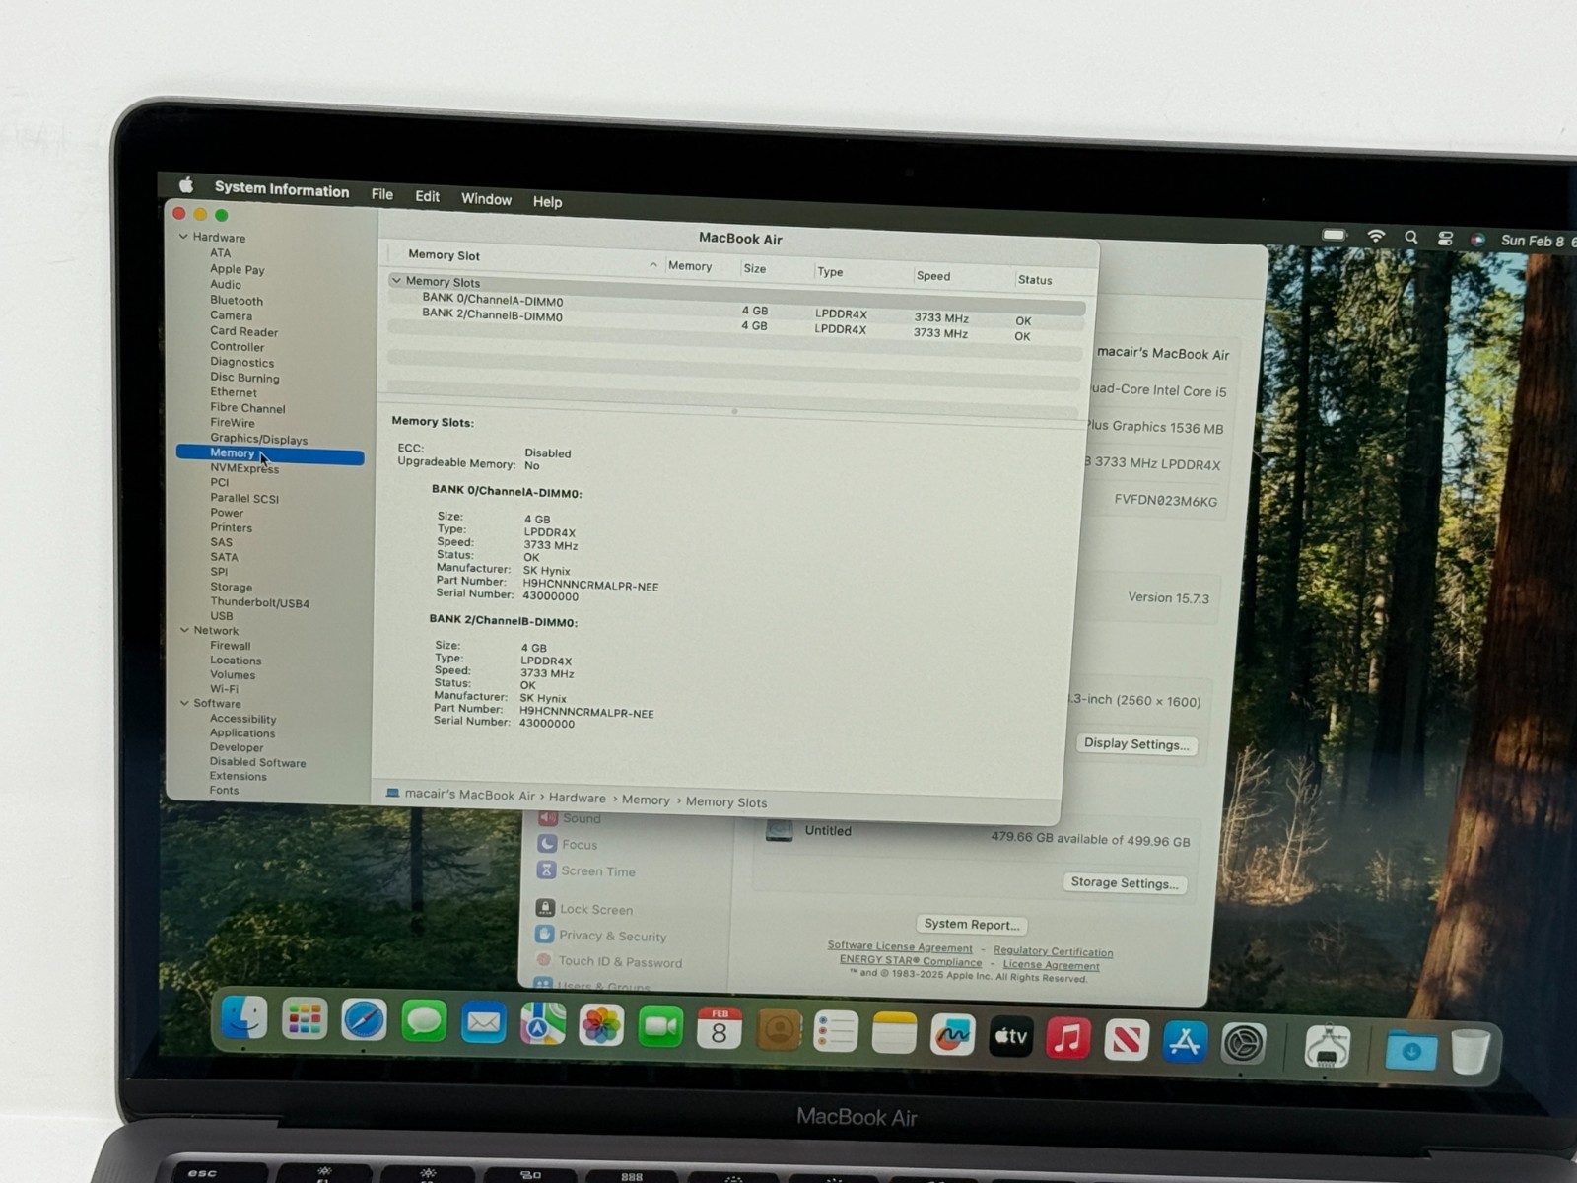Image resolution: width=1577 pixels, height=1183 pixels.
Task: Launch FaceTime from the Dock
Action: [660, 1027]
